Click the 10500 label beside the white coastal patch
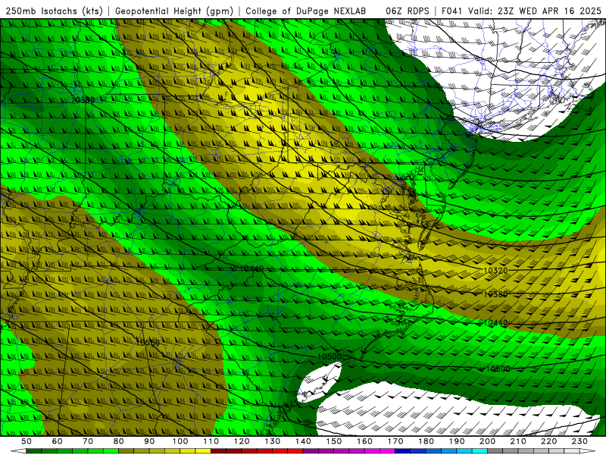This screenshot has height=455, width=606. (330, 356)
